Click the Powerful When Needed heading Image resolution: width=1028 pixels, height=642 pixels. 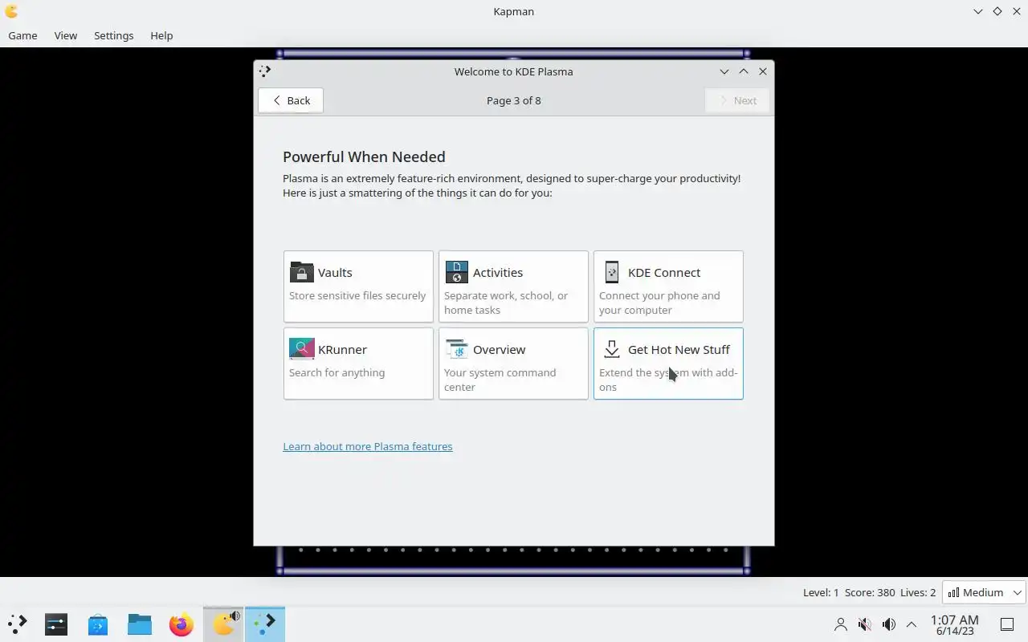(364, 156)
